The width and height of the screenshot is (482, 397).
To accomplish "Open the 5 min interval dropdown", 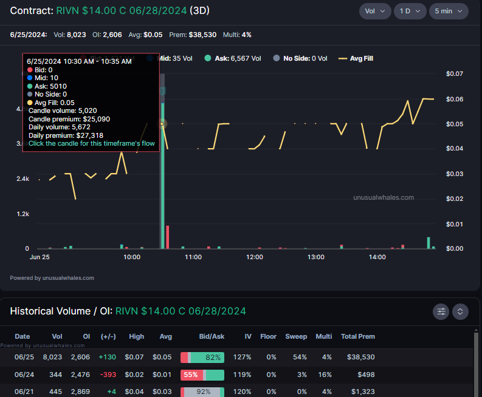I will click(449, 12).
